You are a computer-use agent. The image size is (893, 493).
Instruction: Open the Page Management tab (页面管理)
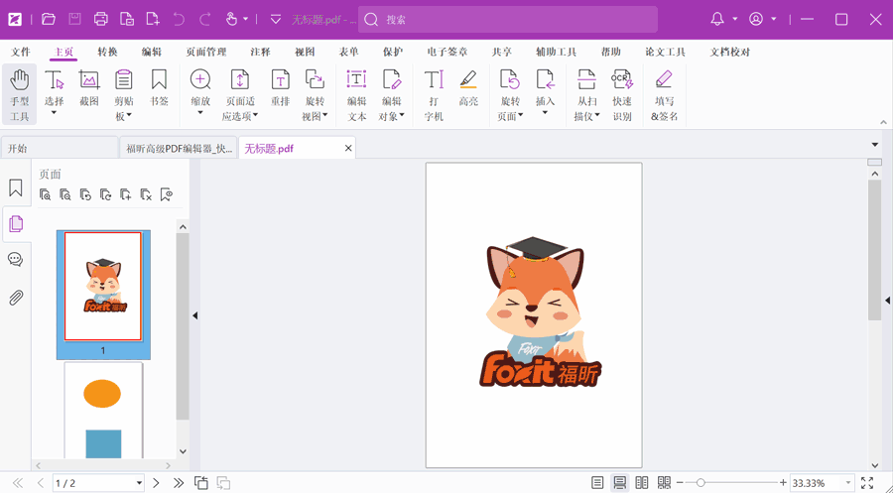click(x=206, y=52)
